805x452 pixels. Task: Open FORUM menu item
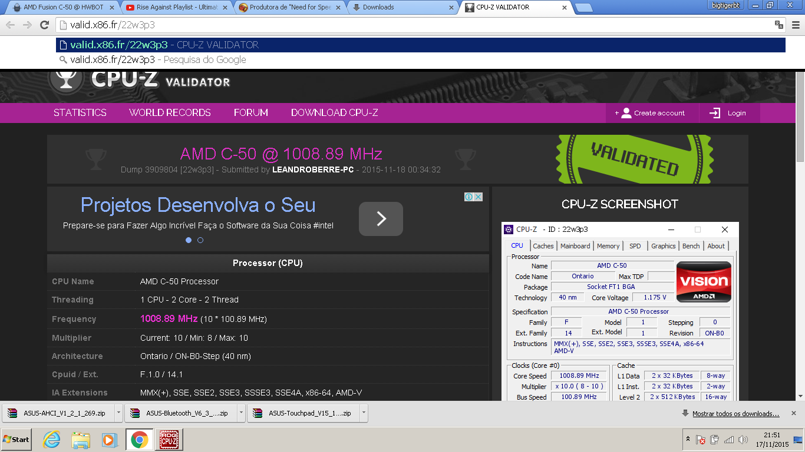point(250,112)
